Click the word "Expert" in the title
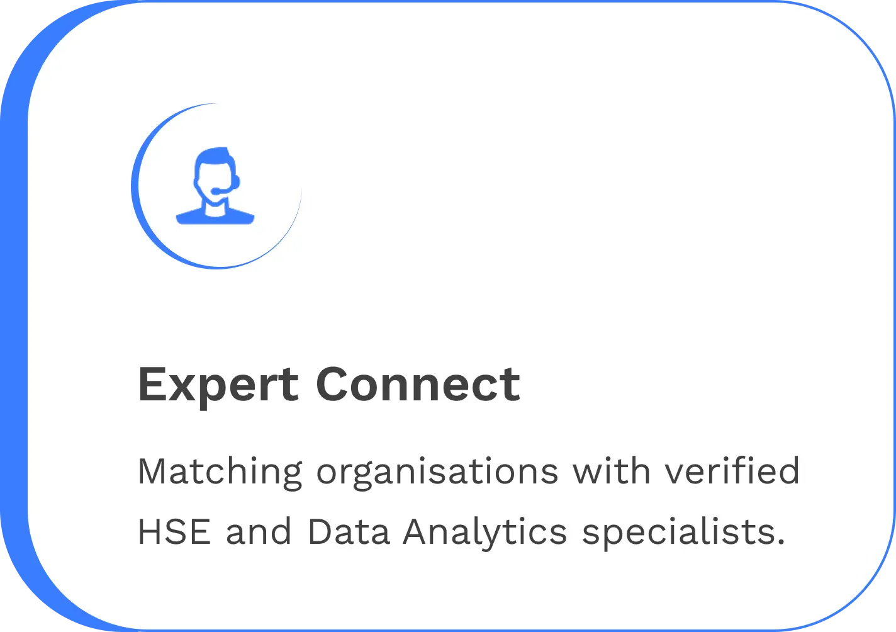This screenshot has height=632, width=896. point(218,385)
